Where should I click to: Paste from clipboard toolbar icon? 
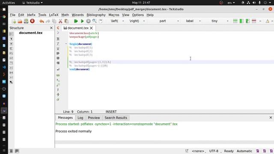[x=67, y=21]
